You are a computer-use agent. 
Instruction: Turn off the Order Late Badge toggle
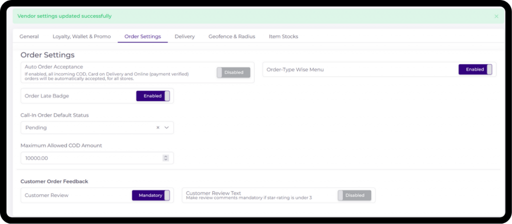pyautogui.click(x=153, y=96)
